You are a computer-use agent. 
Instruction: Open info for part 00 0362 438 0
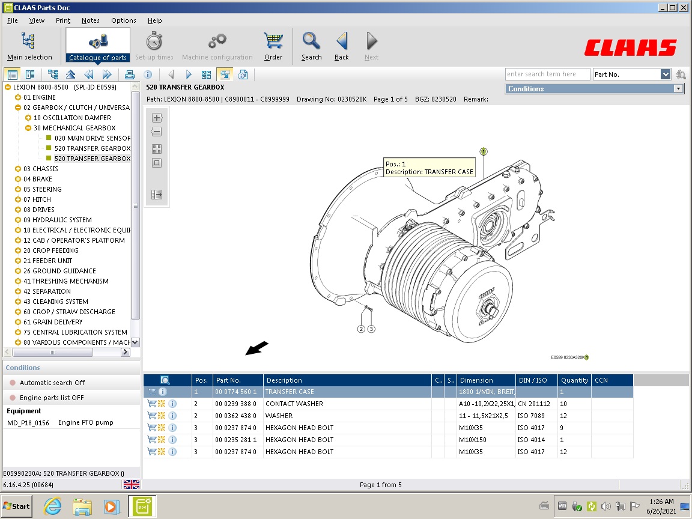[x=172, y=416]
